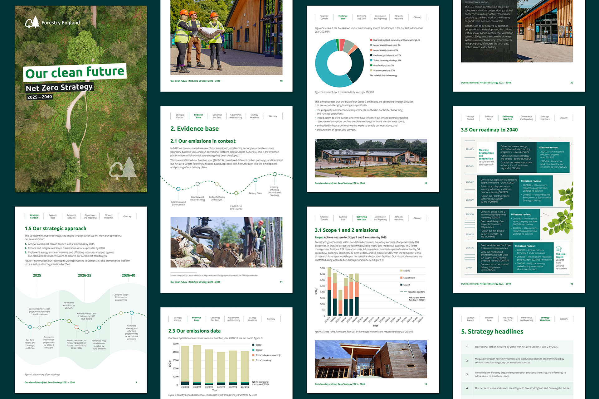Select Strategy Headlines tab on the 5. Strategy headlines page
This screenshot has height=399, width=599.
pos(545,319)
